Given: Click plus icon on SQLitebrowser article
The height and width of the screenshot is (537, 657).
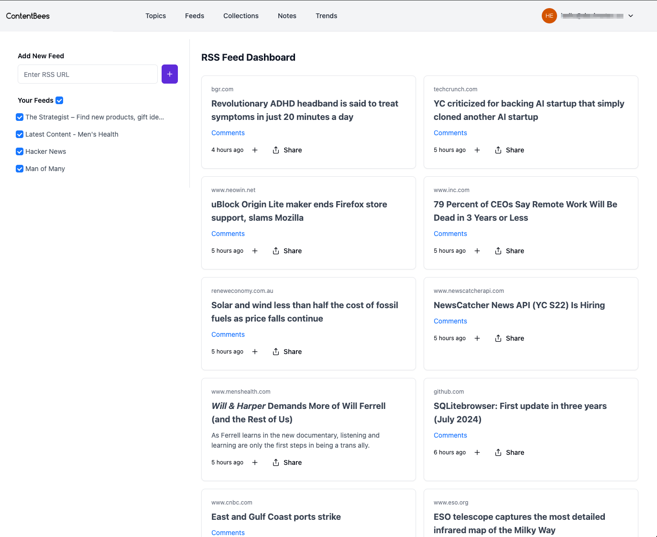Looking at the screenshot, I should pos(477,452).
